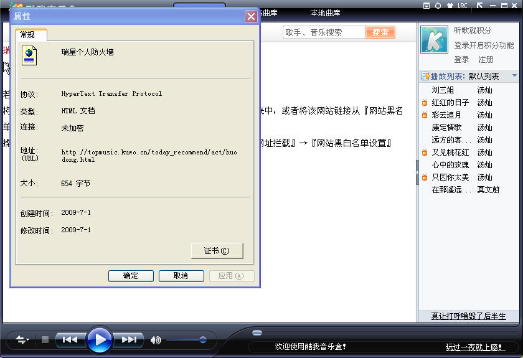This screenshot has width=523, height=358.
Task: Select the song 彩云追月
Action: 446,115
